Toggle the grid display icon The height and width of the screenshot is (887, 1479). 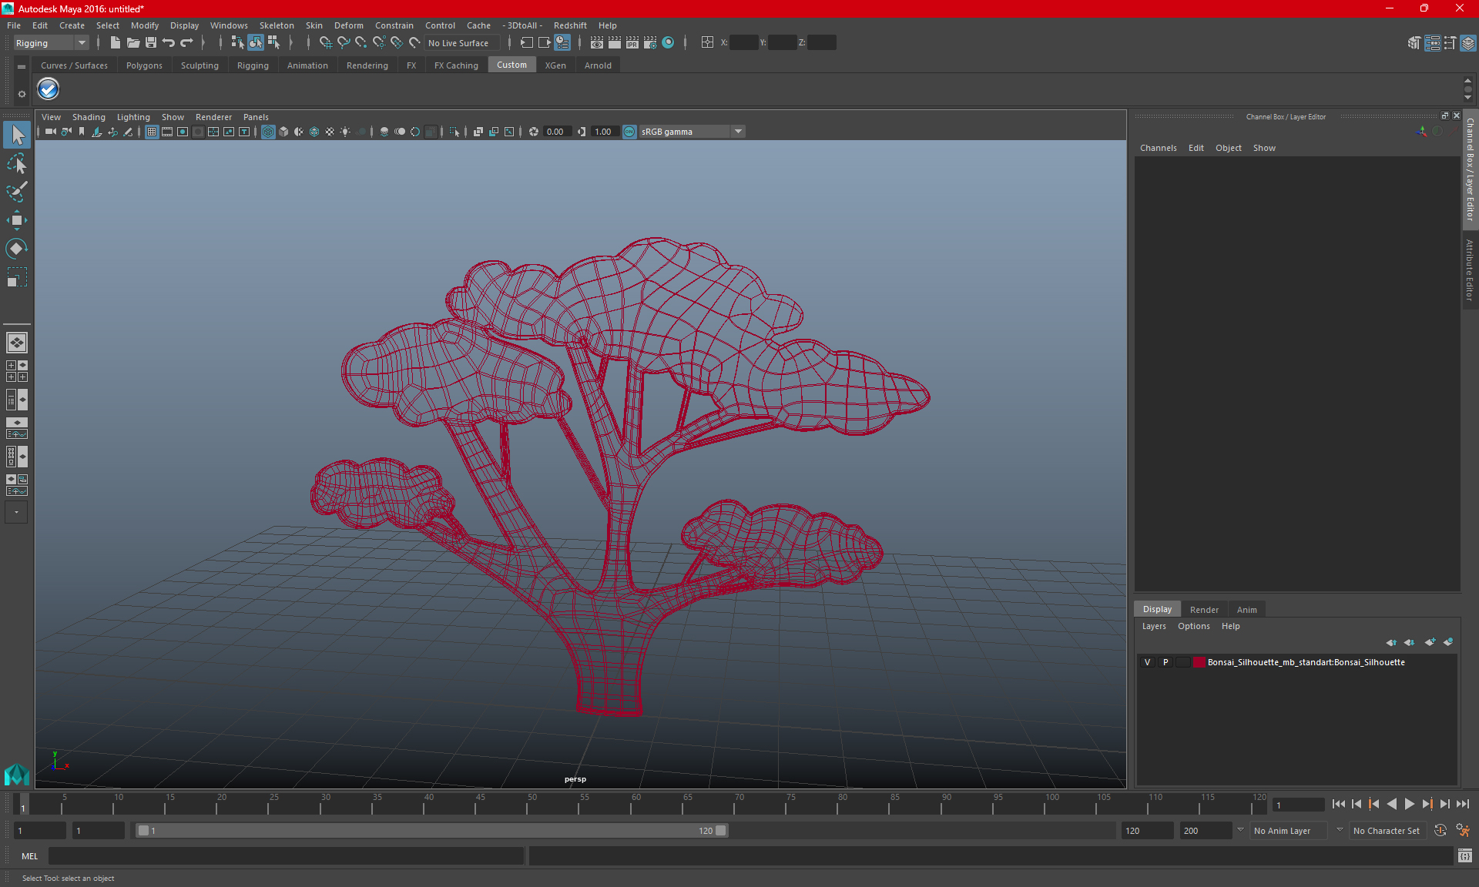[150, 131]
